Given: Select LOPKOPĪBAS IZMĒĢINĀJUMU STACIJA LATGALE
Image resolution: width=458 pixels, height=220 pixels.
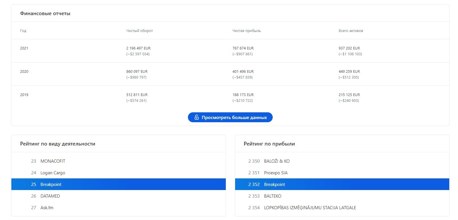Looking at the screenshot, I should pyautogui.click(x=310, y=208).
